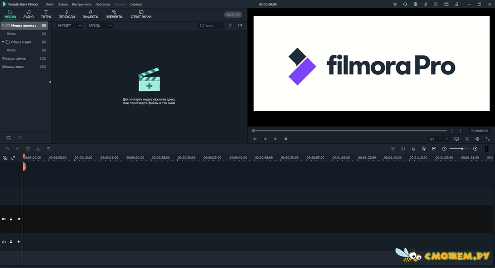Click the preview volume speaker icon
This screenshot has width=495, height=268.
click(477, 139)
